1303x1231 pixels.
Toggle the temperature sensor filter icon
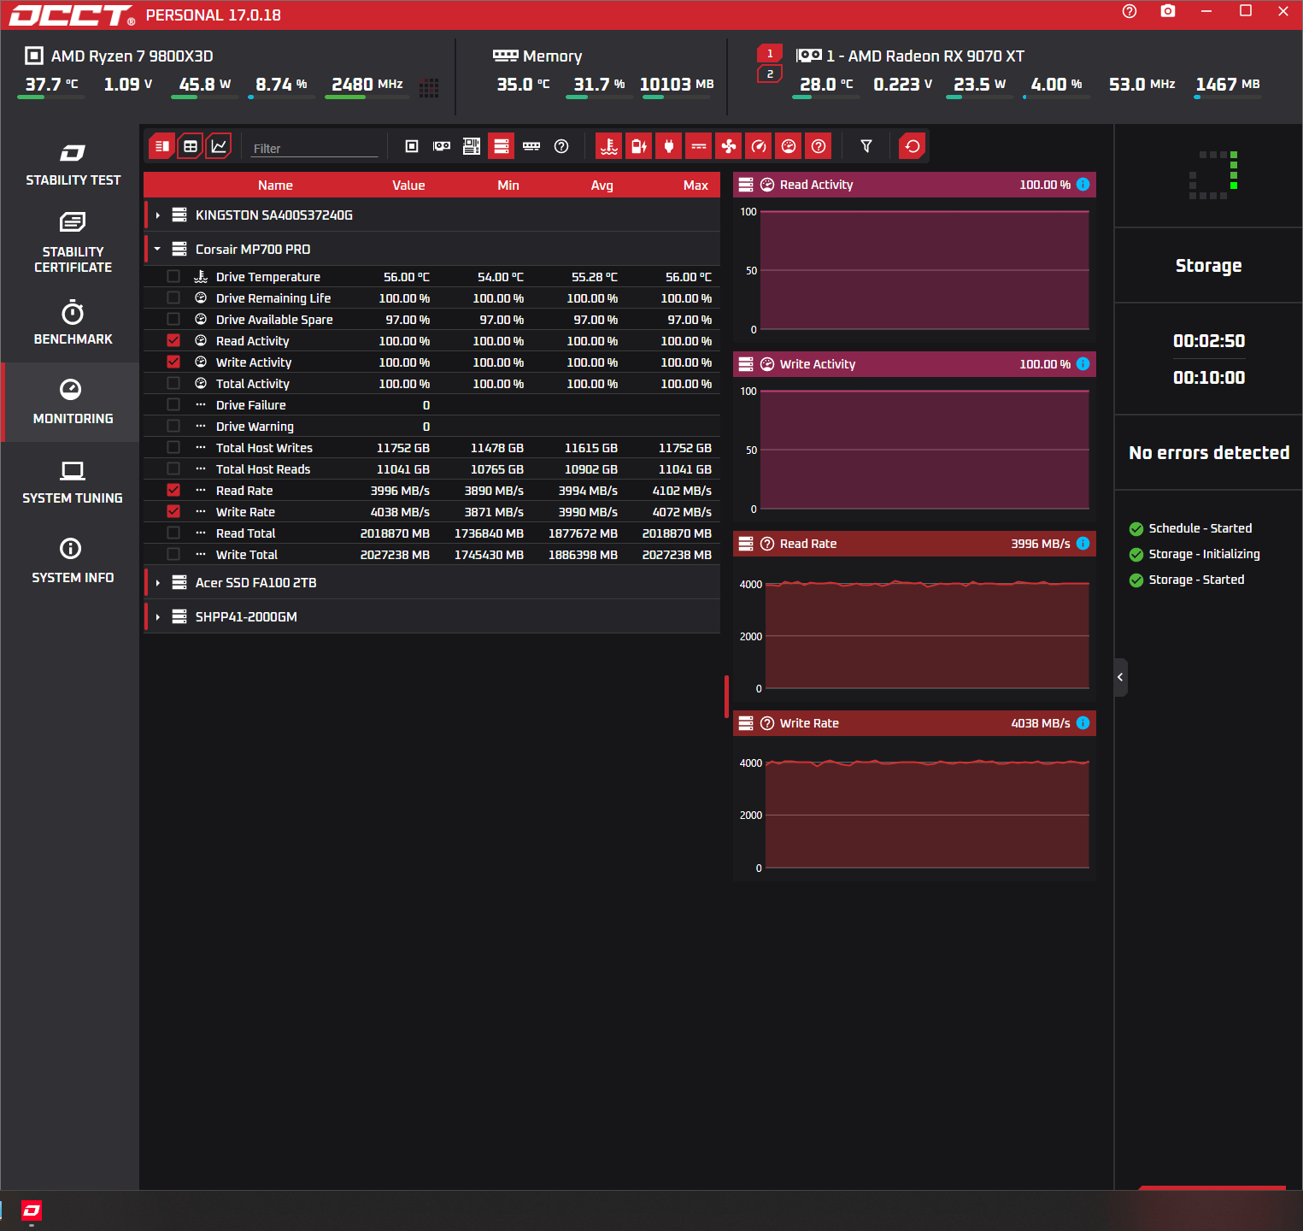tap(609, 146)
